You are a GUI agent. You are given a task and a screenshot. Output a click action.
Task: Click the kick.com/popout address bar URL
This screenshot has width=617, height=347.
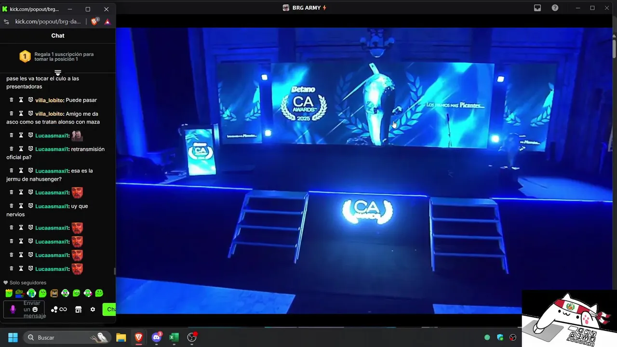(48, 22)
